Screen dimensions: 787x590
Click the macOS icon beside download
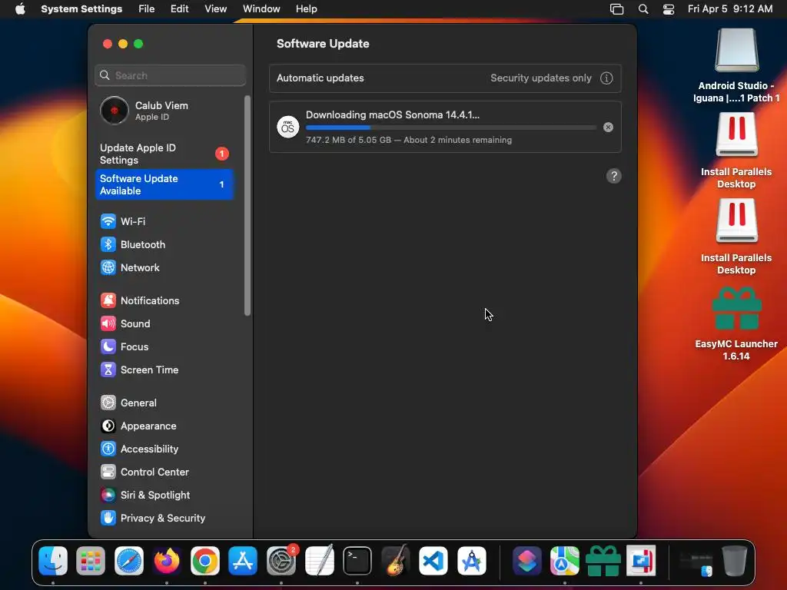[287, 128]
